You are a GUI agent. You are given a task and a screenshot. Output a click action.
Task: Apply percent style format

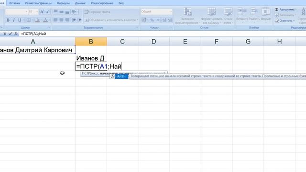click(x=152, y=20)
